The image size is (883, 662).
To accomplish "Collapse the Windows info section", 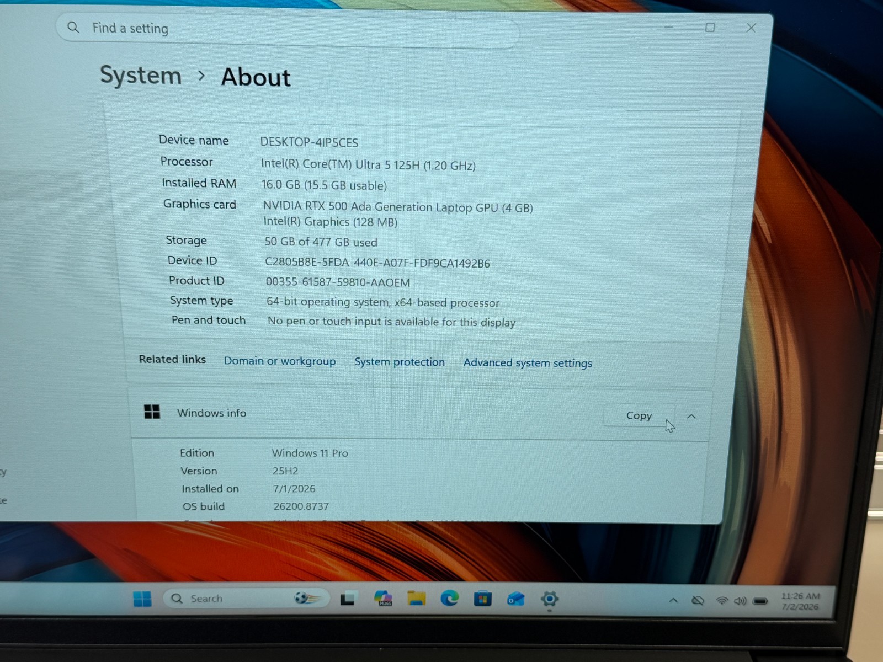I will tap(691, 417).
